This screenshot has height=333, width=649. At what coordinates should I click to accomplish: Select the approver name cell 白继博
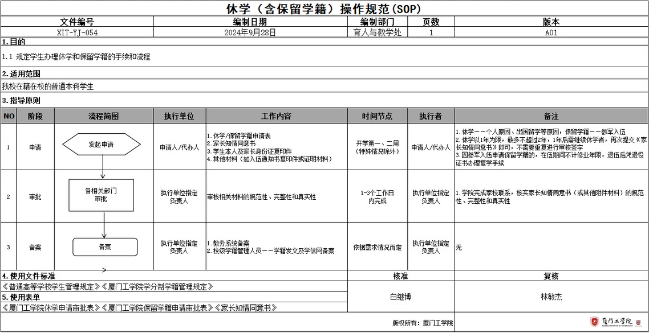400,297
